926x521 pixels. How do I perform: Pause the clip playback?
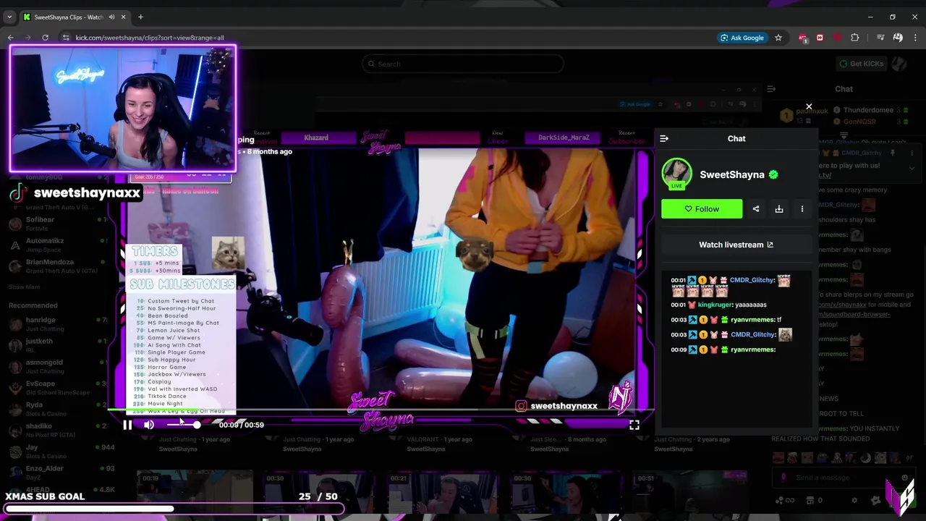point(127,425)
